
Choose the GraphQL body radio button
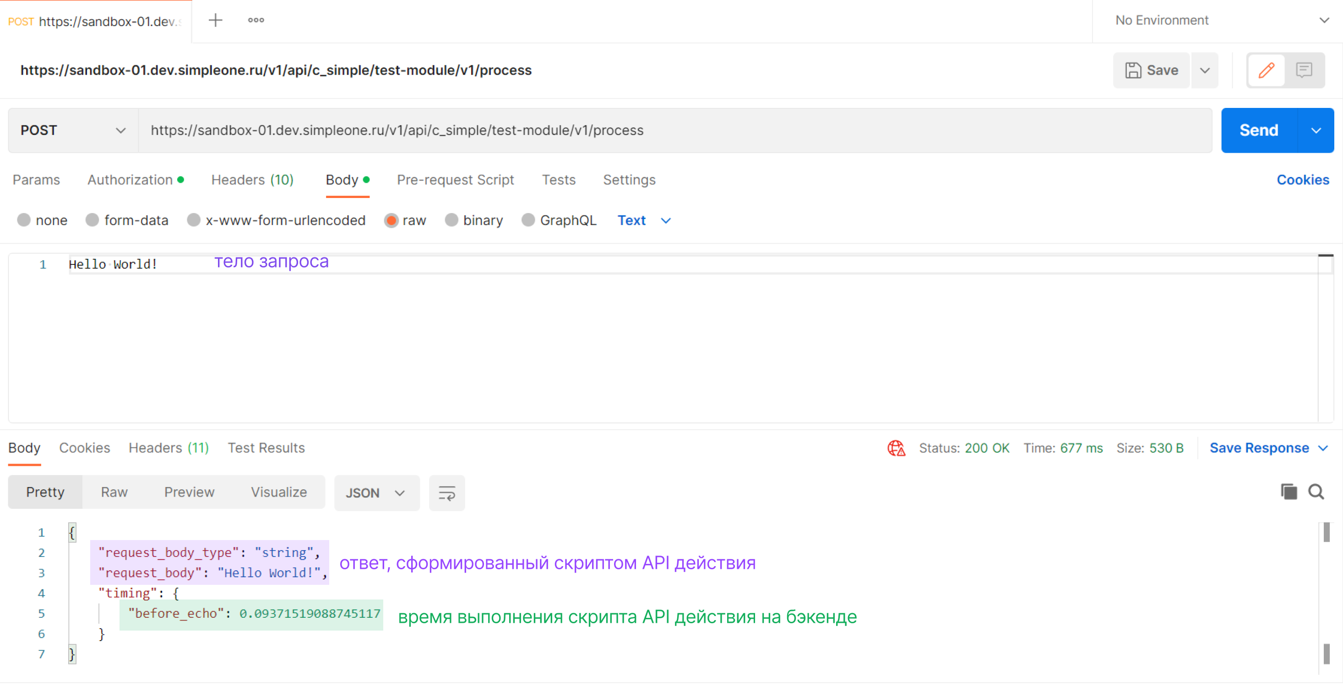[527, 220]
